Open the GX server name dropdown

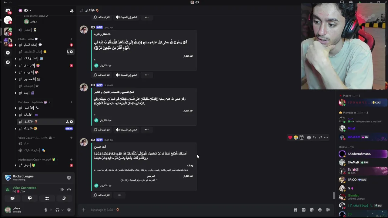[x=27, y=11]
